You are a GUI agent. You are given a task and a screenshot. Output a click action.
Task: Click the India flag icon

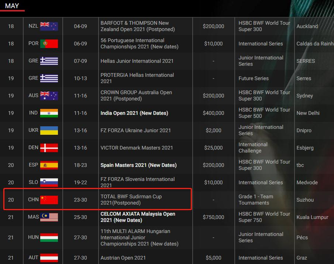[x=49, y=113]
